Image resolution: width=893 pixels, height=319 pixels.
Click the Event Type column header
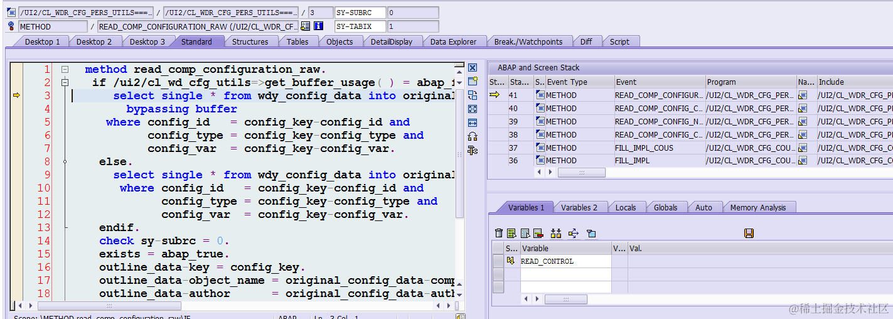579,82
